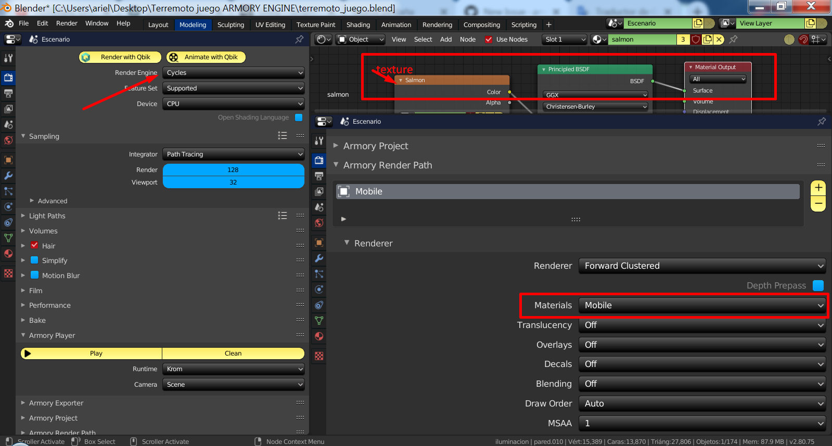
Task: Toggle node editor snapping magnet icon
Action: click(x=803, y=40)
